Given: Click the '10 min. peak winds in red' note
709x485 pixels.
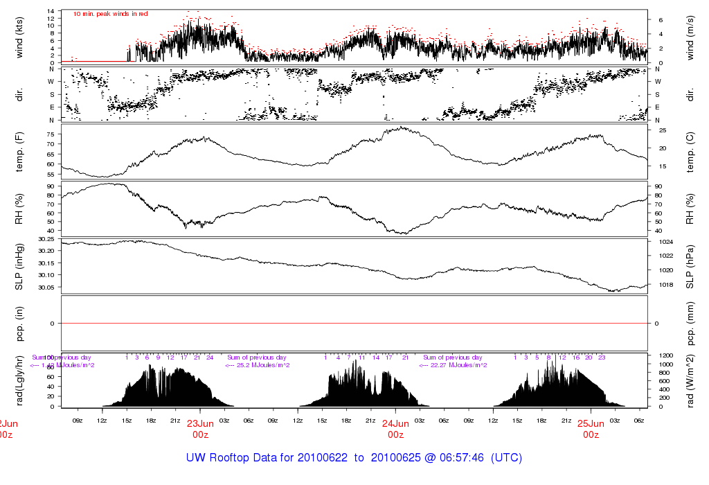Looking at the screenshot, I should click(111, 14).
